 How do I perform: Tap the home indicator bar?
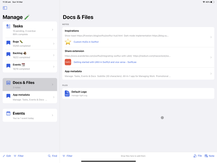point(108,161)
